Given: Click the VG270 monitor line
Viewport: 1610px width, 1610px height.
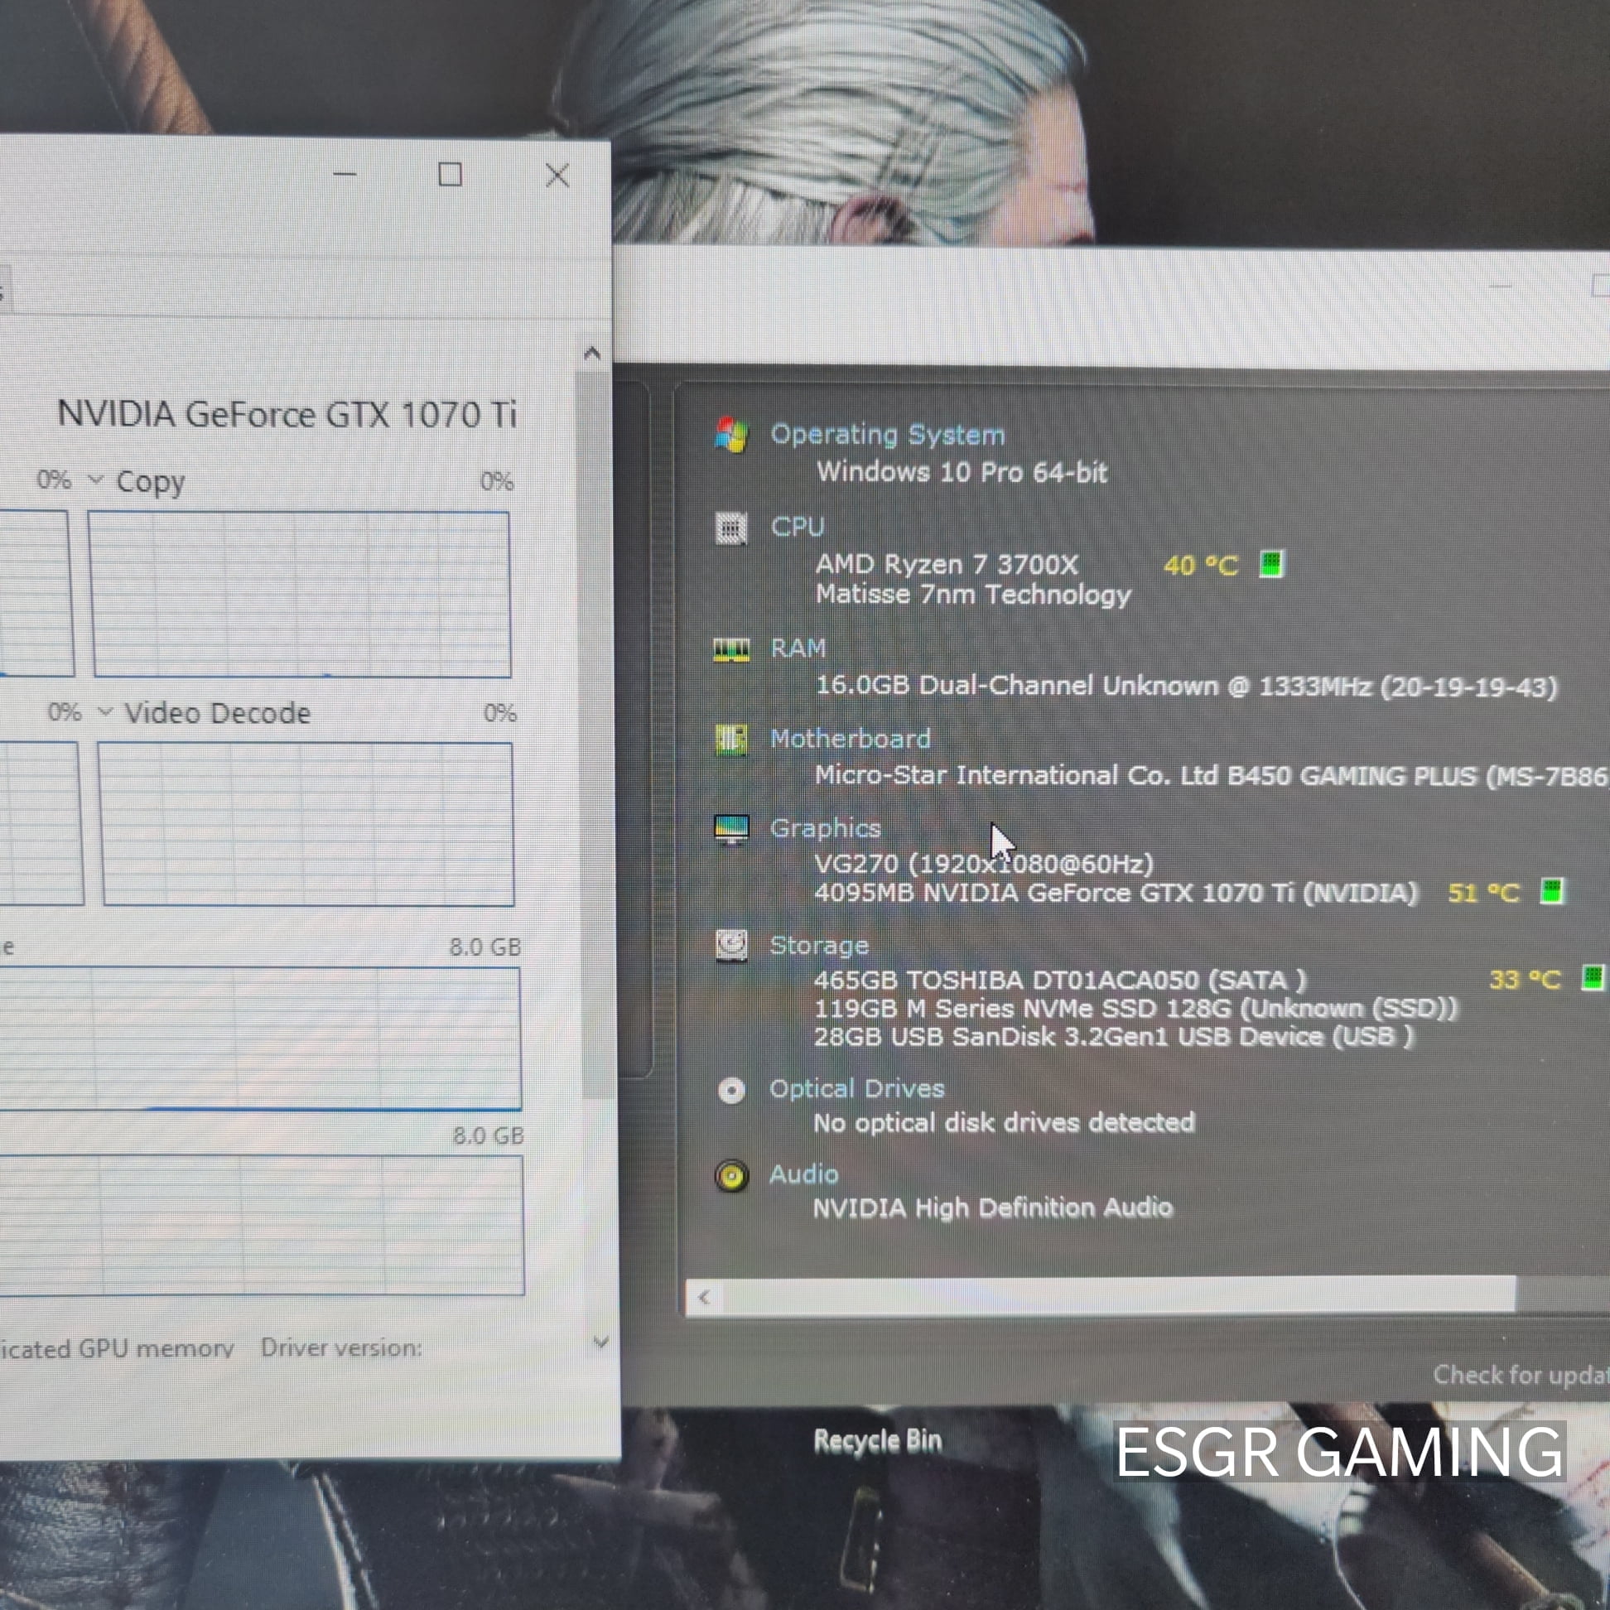Looking at the screenshot, I should coord(984,863).
